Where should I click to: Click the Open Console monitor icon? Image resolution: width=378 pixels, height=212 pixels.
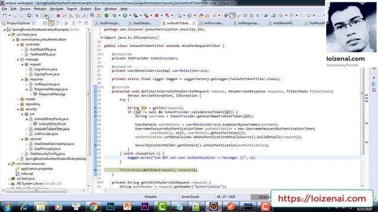[29, 16]
